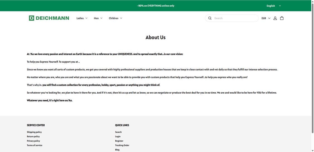Open the EUR currency dropdown
Screen dimensions: 314x152
[x=266, y=18]
